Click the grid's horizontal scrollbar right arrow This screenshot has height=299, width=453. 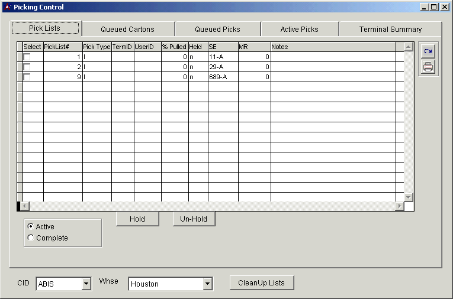coord(400,206)
